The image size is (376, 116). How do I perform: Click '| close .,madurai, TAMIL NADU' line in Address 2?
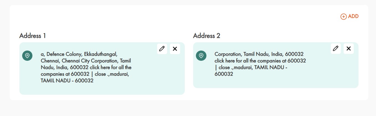[x=251, y=67]
